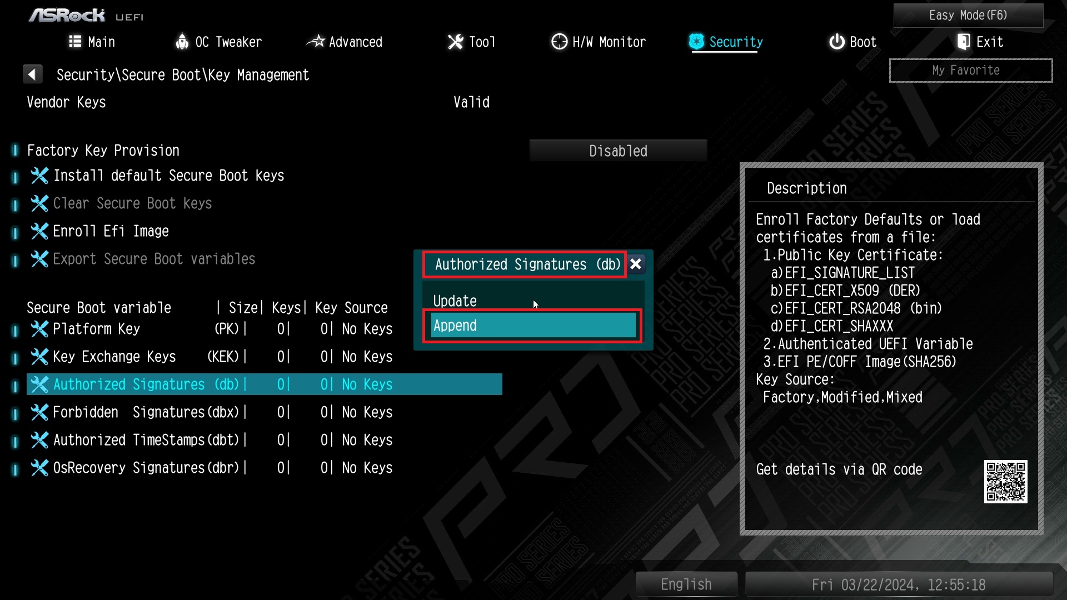Click the Clear Secure Boot Keys icon

click(38, 204)
